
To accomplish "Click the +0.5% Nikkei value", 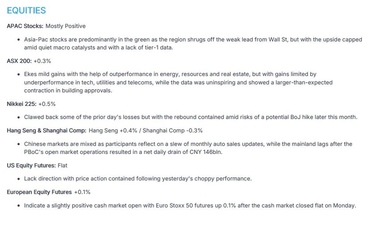I will tap(47, 104).
